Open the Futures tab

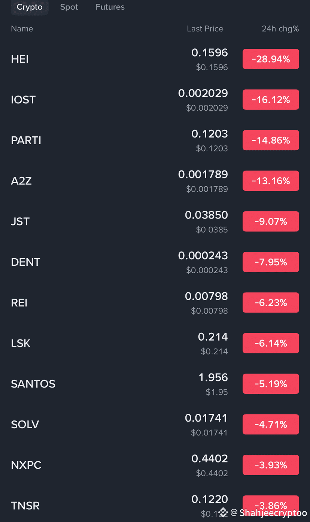[110, 7]
